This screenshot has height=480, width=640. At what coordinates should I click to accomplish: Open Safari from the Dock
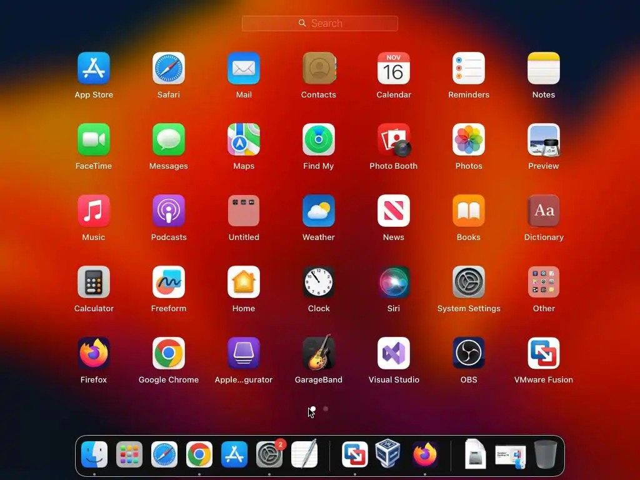[x=164, y=454]
